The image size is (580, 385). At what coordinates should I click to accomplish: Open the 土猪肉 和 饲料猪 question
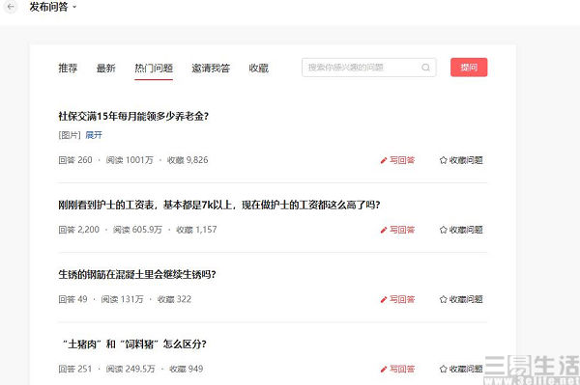134,344
